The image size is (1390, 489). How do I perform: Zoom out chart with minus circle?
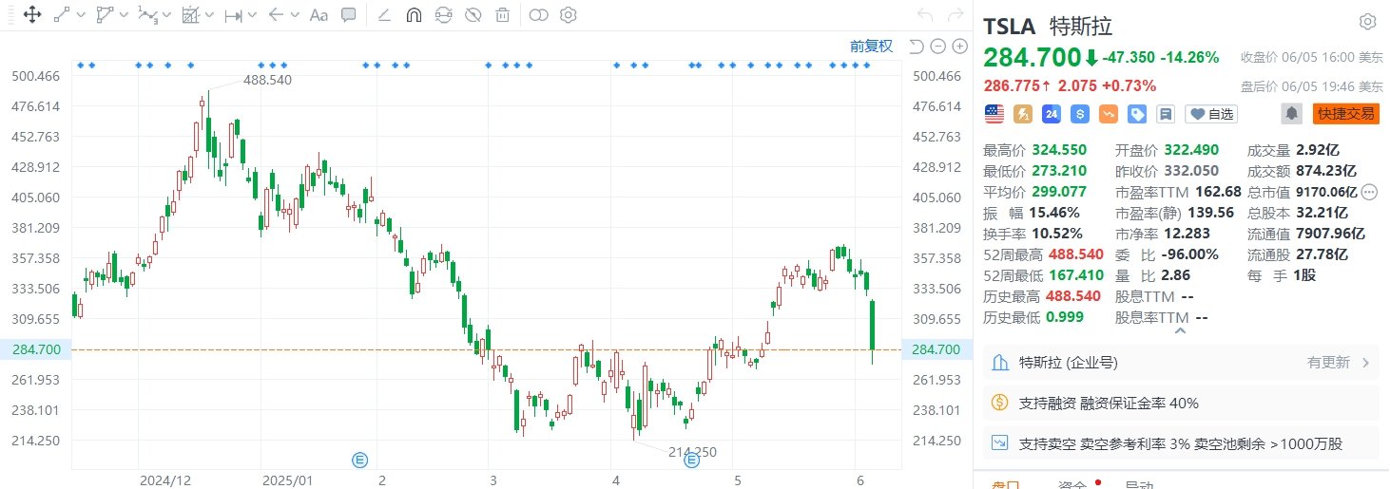[x=937, y=47]
